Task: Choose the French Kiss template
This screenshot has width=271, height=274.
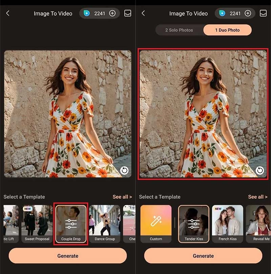Action: coord(227,224)
